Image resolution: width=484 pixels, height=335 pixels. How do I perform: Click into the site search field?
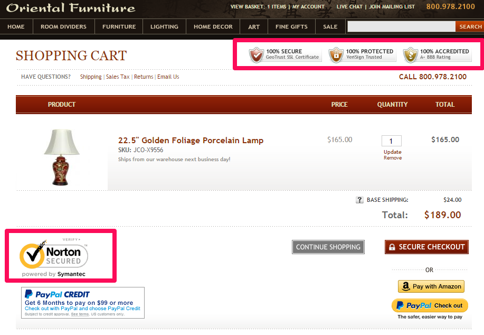tap(401, 26)
